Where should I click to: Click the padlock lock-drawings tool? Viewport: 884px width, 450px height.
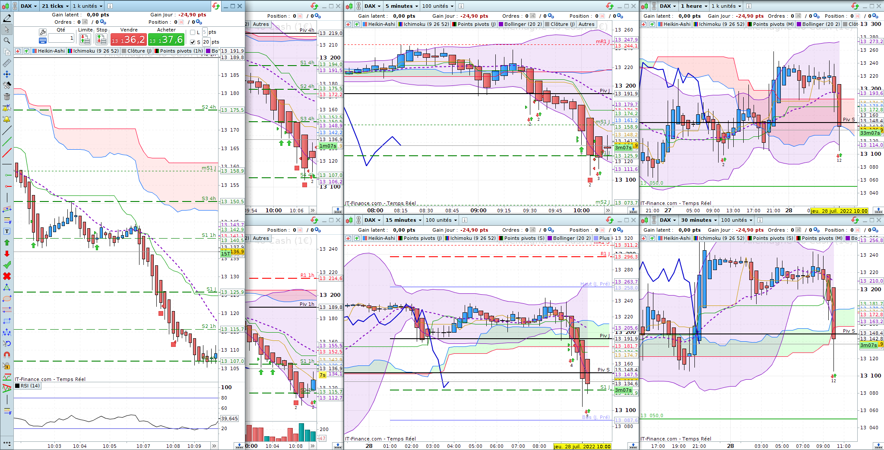click(x=7, y=366)
